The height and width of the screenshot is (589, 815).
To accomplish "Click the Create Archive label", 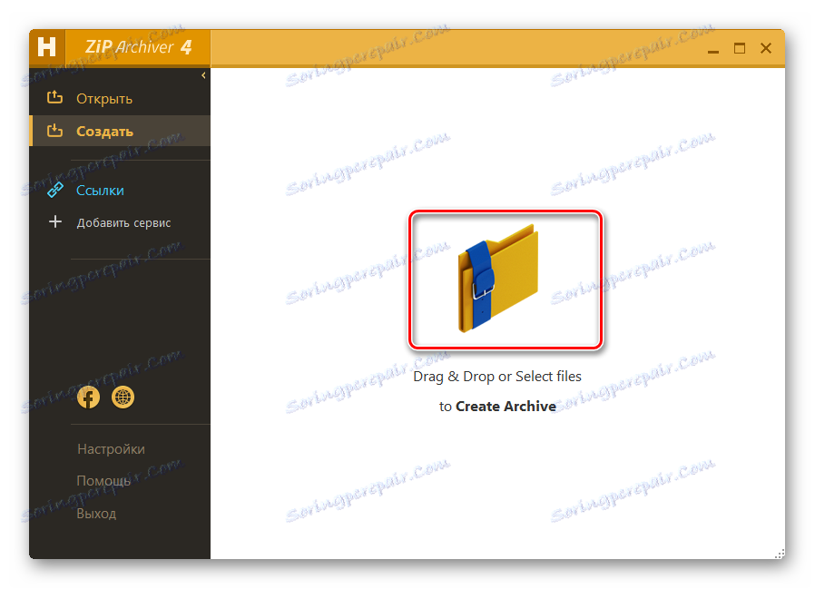I will (x=506, y=406).
